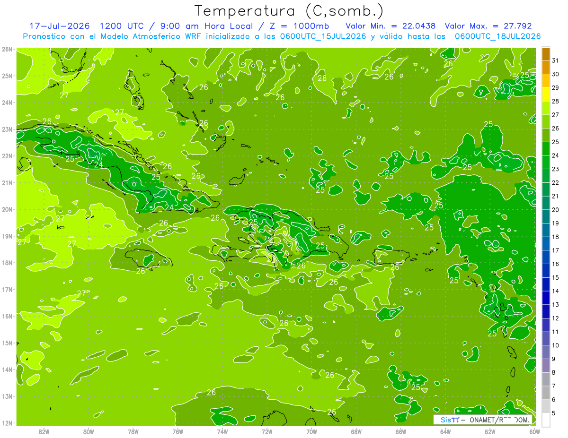Screen dimensions: 568x438
Task: Click the 16N latitude axis label
Action: pyautogui.click(x=7, y=316)
